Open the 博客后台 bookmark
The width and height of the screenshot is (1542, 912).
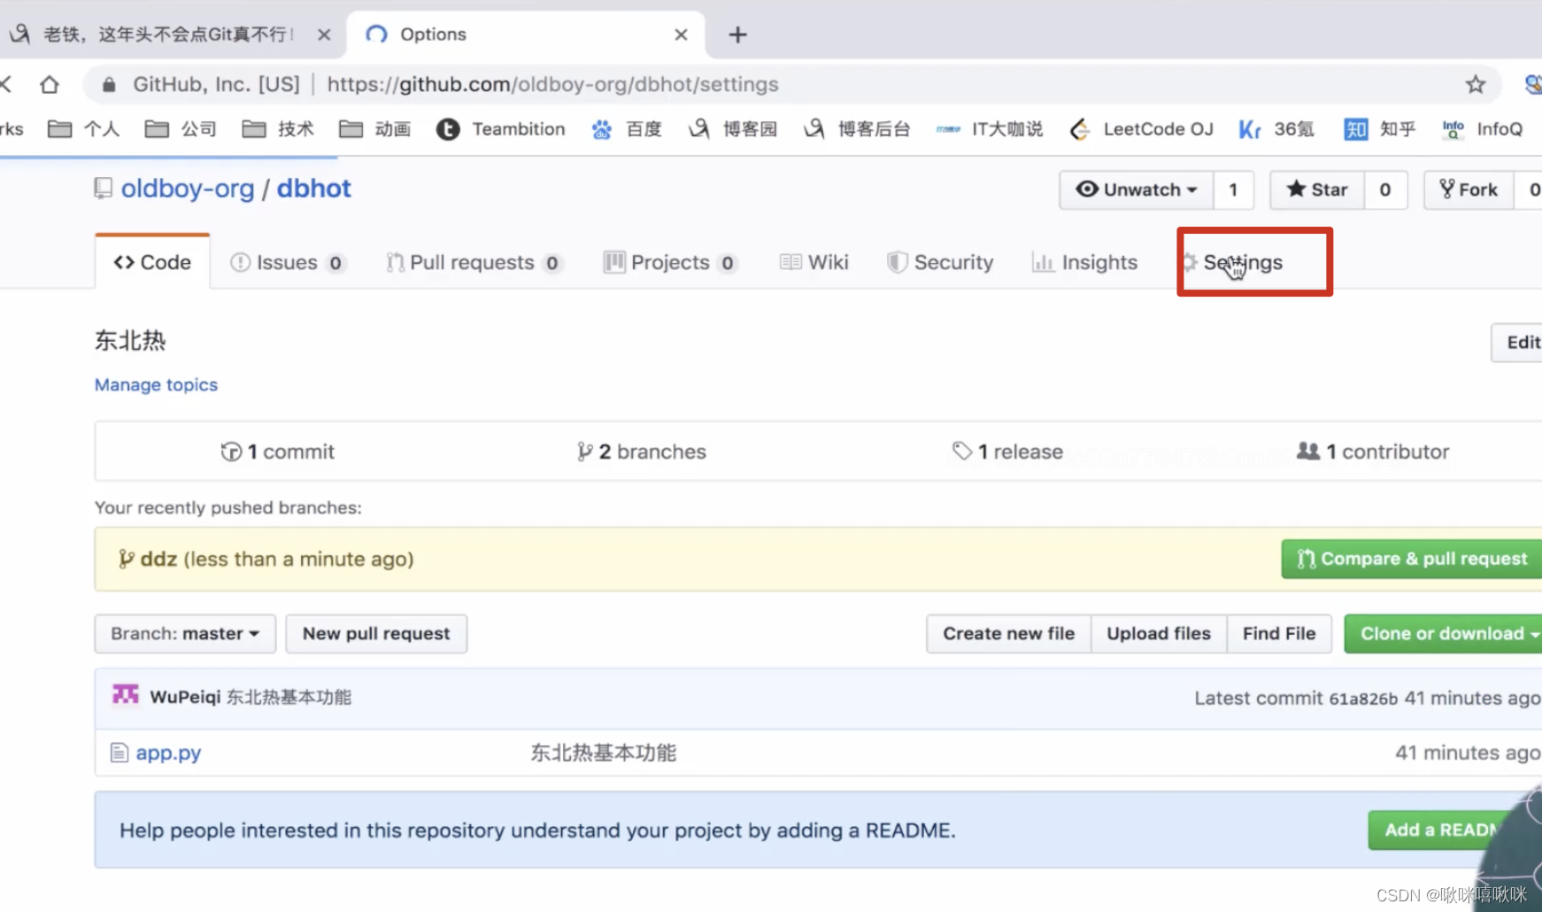(x=857, y=129)
